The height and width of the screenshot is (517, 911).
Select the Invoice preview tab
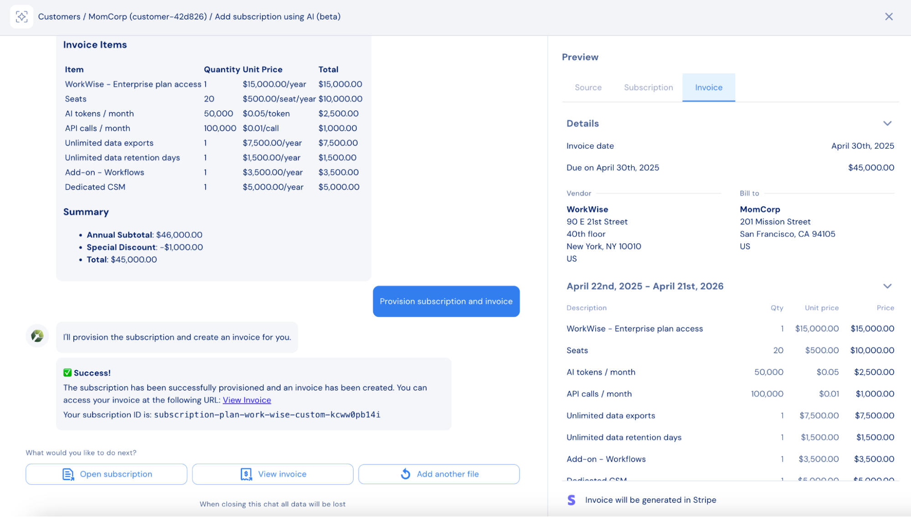tap(708, 88)
